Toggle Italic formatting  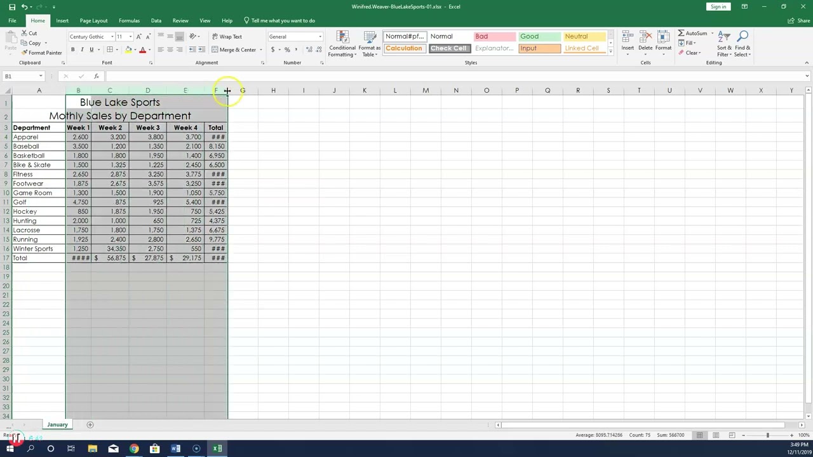click(x=82, y=50)
